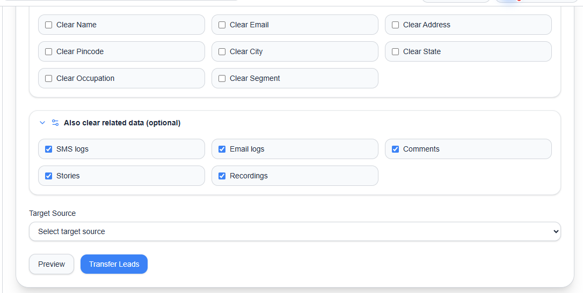Enable the Clear Segment checkbox
Screen dimensions: 583x293
222,78
